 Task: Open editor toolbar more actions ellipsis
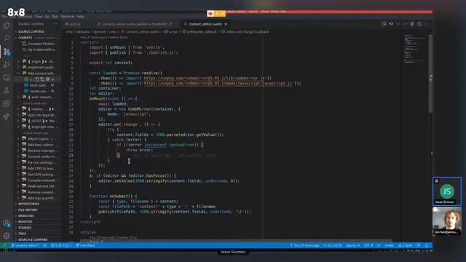coord(427,24)
